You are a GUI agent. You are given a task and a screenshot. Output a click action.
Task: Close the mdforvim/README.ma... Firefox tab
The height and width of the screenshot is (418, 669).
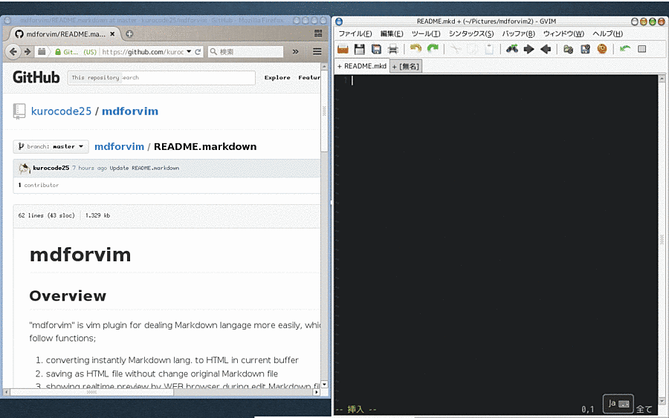coord(112,33)
